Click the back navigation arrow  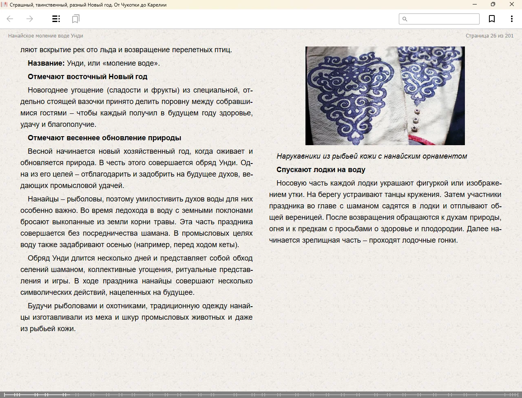(10, 19)
